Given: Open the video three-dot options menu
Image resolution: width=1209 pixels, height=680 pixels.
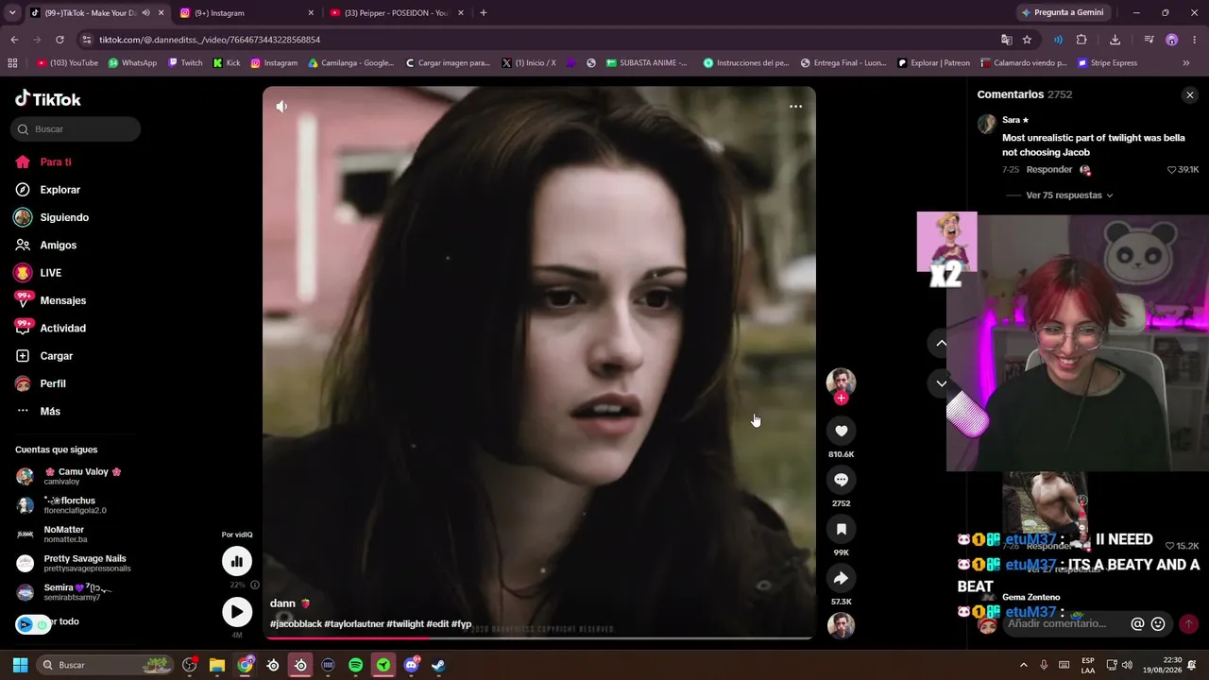Looking at the screenshot, I should click(x=795, y=107).
